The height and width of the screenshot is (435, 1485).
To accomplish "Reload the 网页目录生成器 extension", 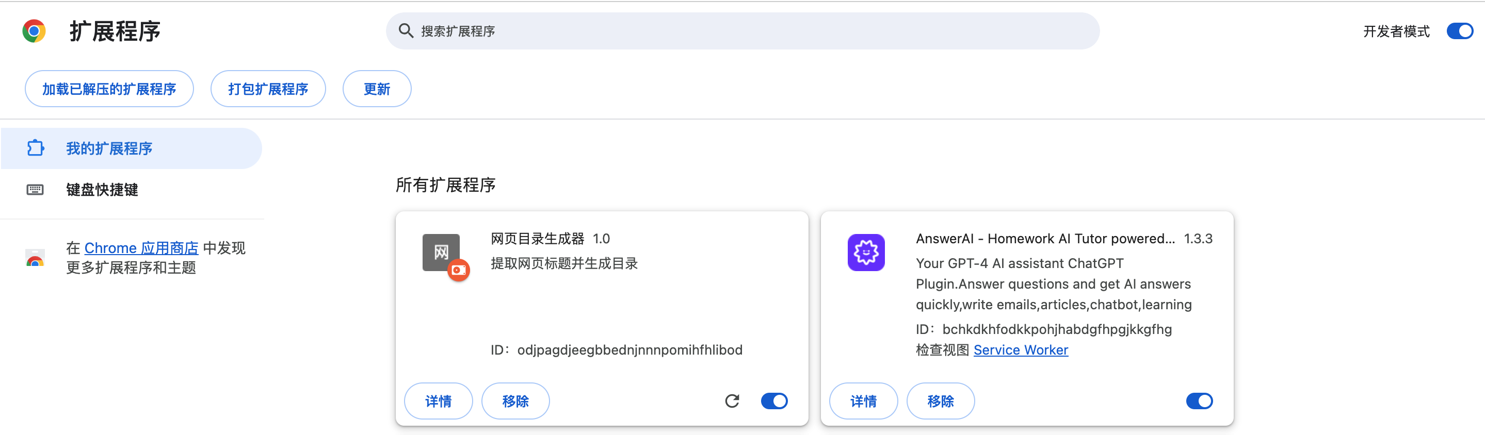I will (732, 401).
